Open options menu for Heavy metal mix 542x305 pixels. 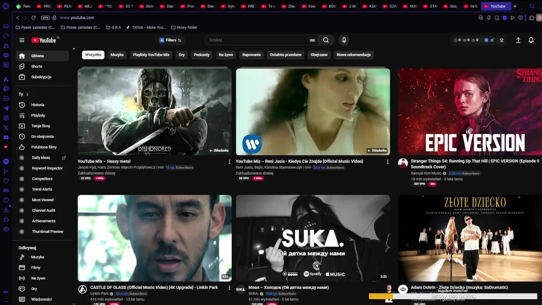tap(229, 162)
